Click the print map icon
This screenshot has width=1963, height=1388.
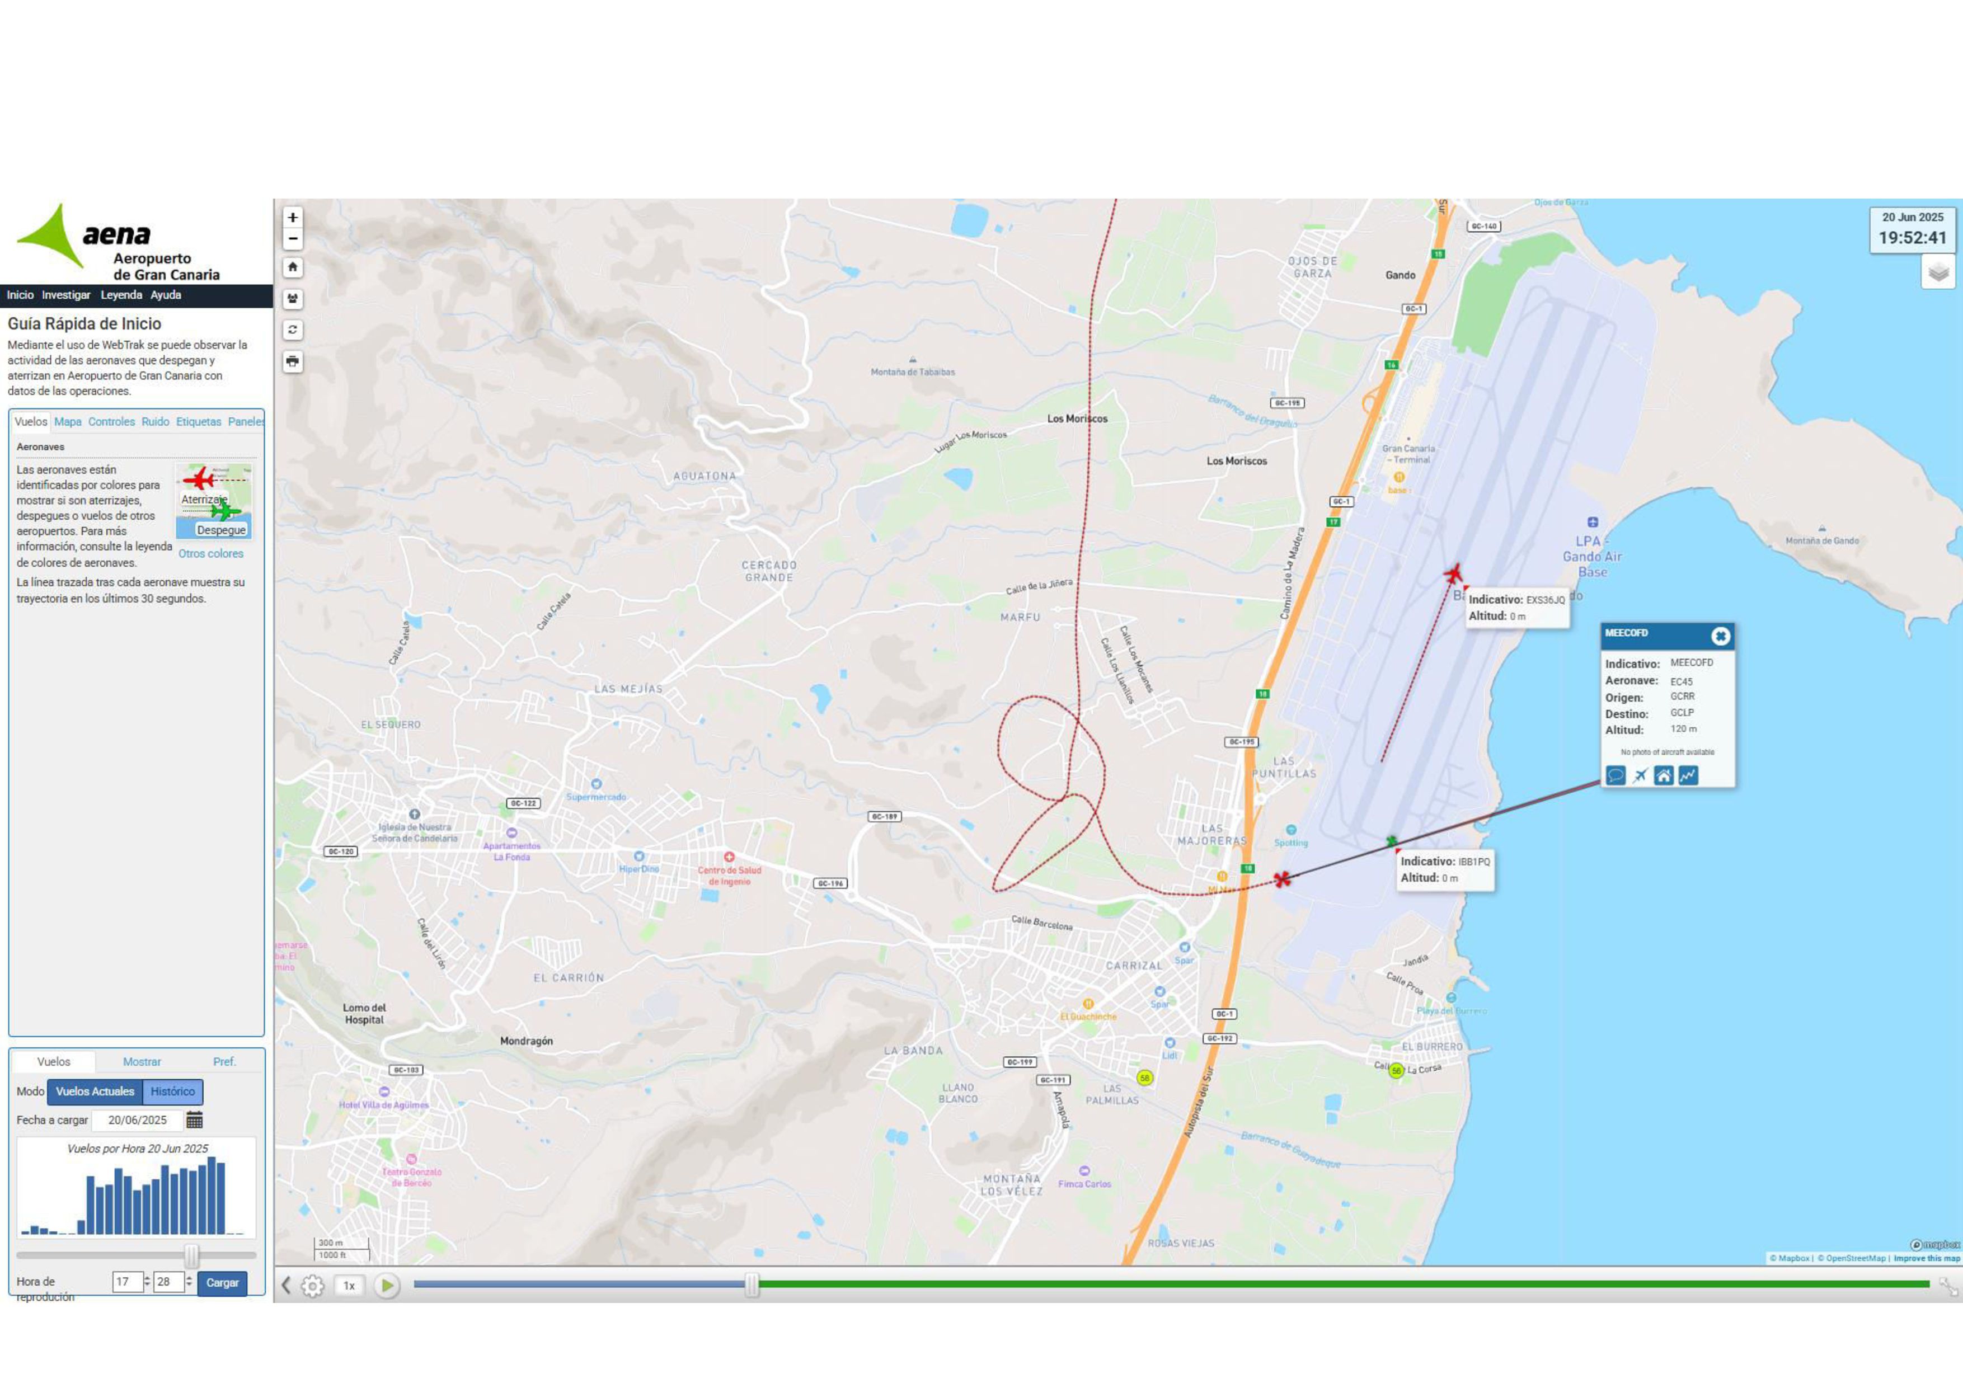pos(293,361)
